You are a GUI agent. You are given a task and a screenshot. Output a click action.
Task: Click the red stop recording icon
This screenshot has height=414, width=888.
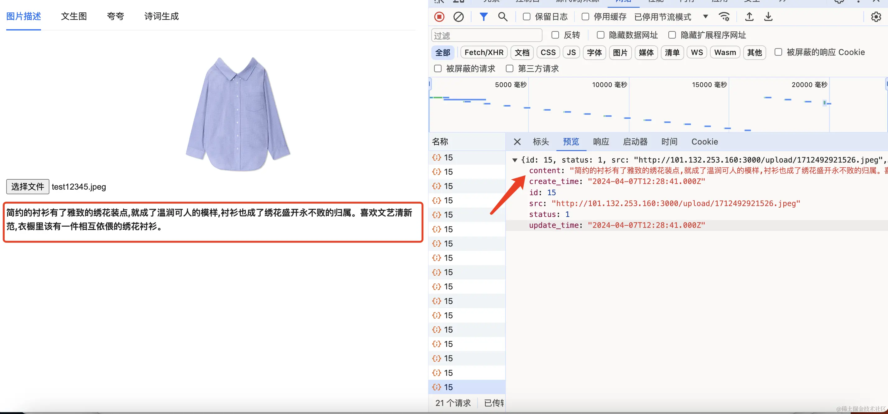[x=439, y=16]
